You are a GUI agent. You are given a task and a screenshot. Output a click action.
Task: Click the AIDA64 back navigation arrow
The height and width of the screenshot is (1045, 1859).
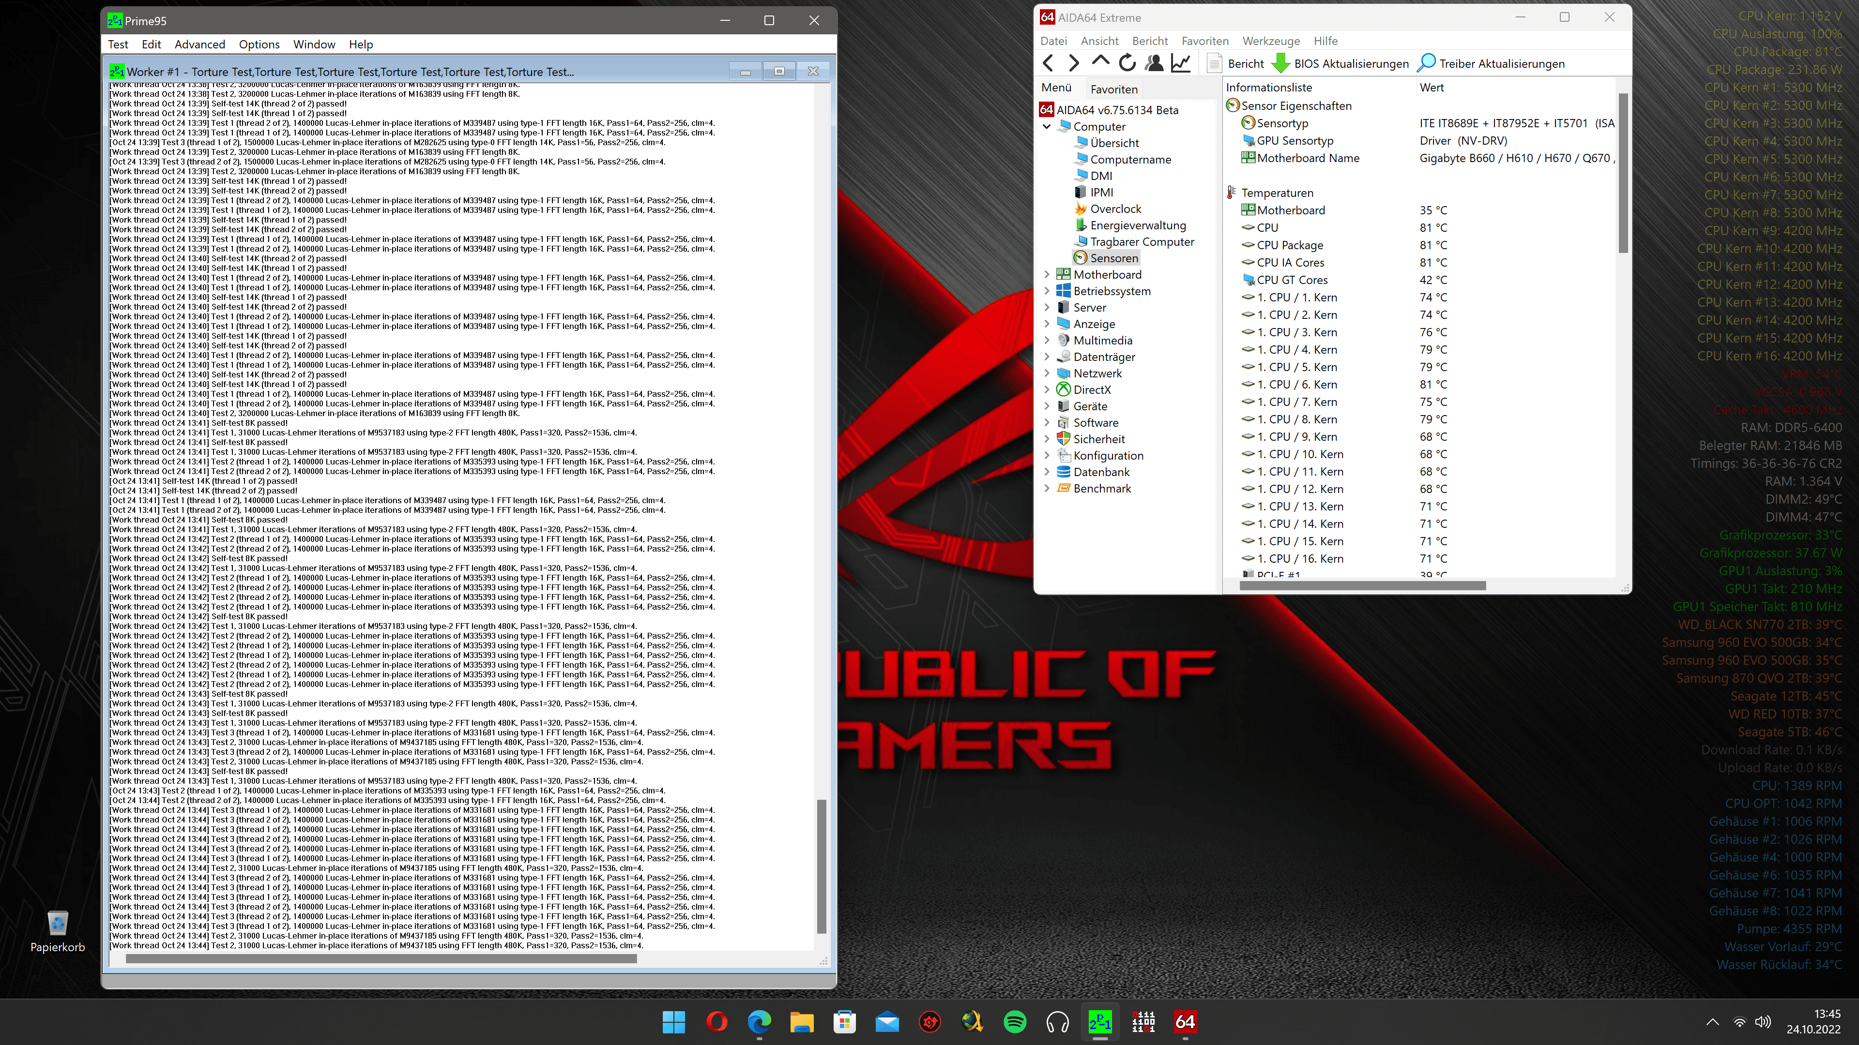(x=1048, y=63)
